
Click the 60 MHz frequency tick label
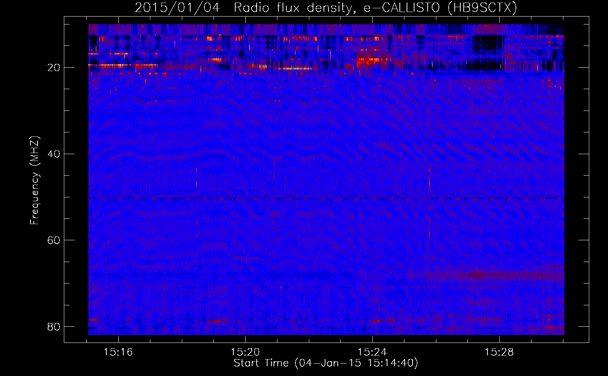coord(54,240)
